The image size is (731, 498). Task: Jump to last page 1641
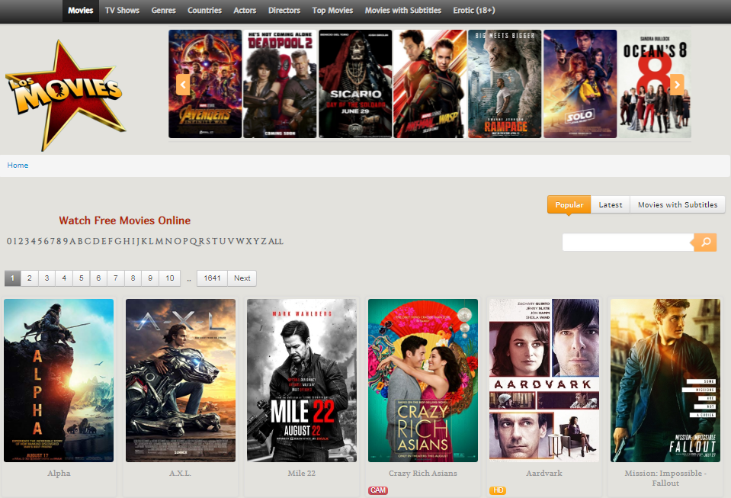212,278
